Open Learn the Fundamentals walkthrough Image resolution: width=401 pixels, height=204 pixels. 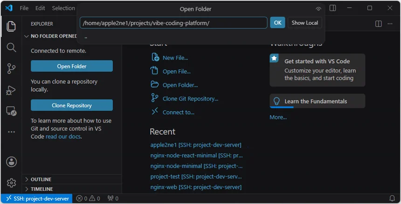318,101
